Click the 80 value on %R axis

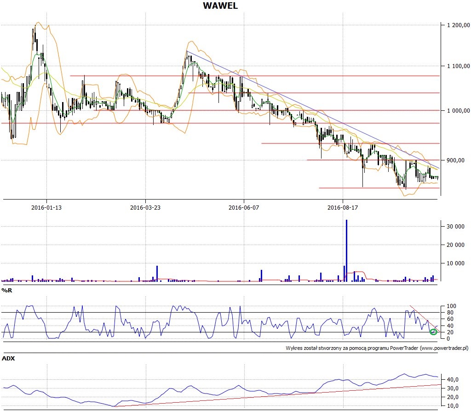[x=450, y=313]
